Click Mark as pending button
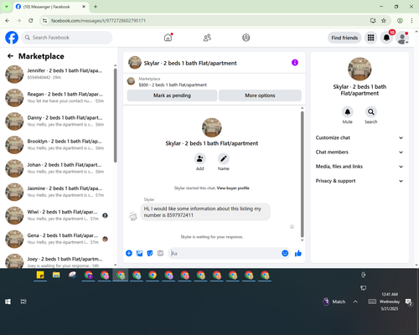This screenshot has height=335, width=419. tap(172, 95)
